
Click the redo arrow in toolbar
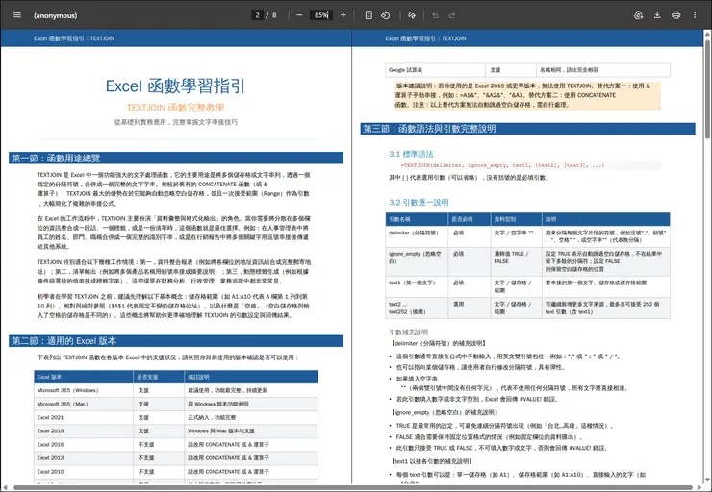click(x=452, y=15)
